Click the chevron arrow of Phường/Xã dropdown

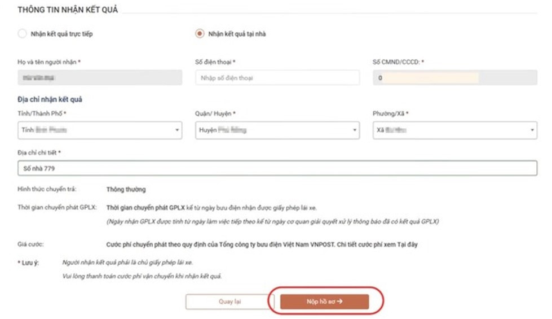coord(532,130)
